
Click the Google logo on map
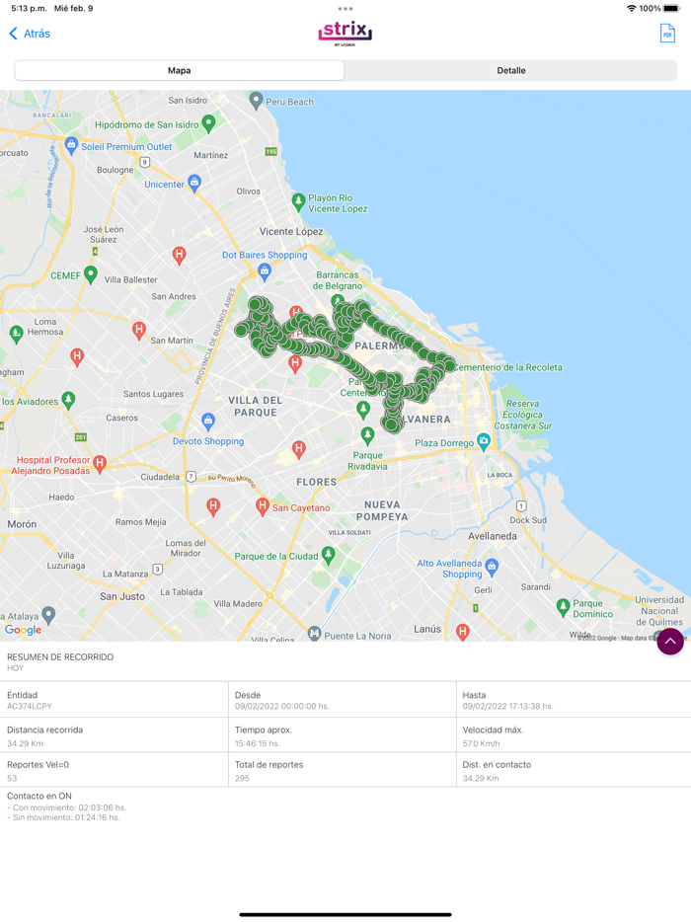(23, 630)
